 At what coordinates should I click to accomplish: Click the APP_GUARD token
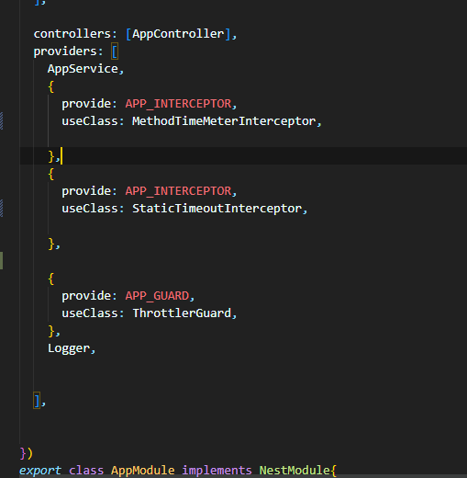pyautogui.click(x=157, y=296)
